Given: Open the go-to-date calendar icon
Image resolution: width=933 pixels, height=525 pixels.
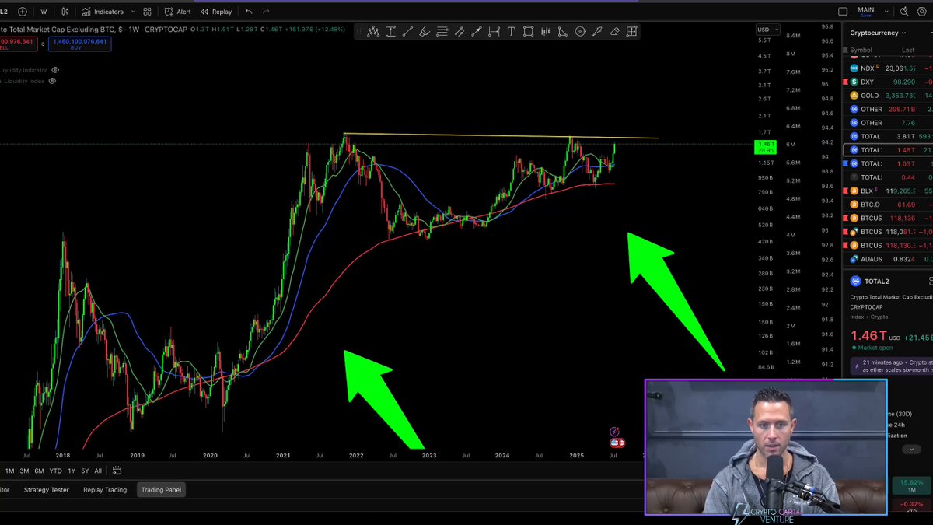Looking at the screenshot, I should [x=117, y=471].
